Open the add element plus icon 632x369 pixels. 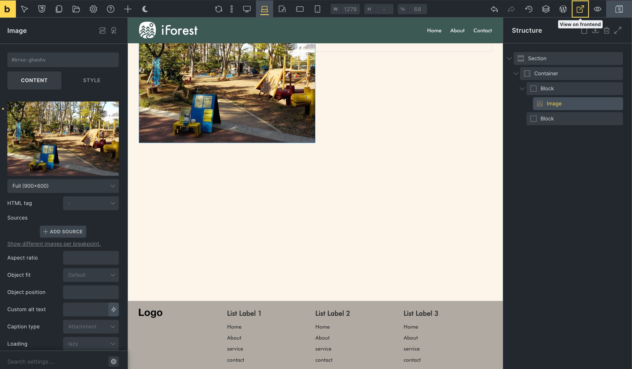click(x=128, y=9)
